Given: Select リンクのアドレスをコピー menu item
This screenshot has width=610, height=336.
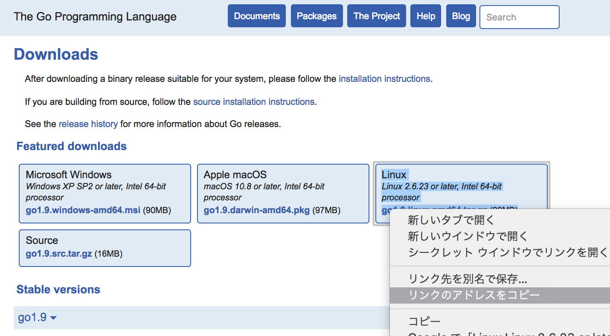Looking at the screenshot, I should tap(500, 295).
